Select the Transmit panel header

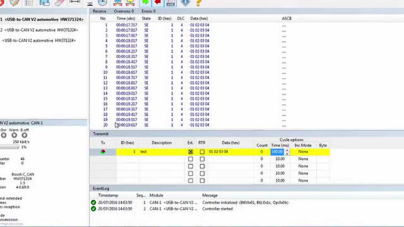point(100,134)
